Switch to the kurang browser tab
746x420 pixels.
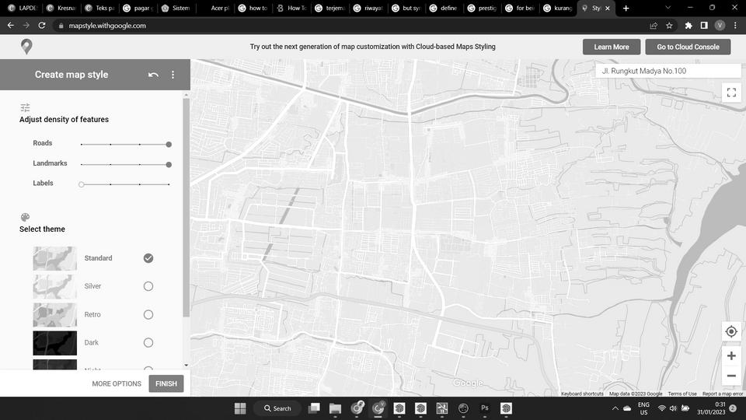(558, 8)
